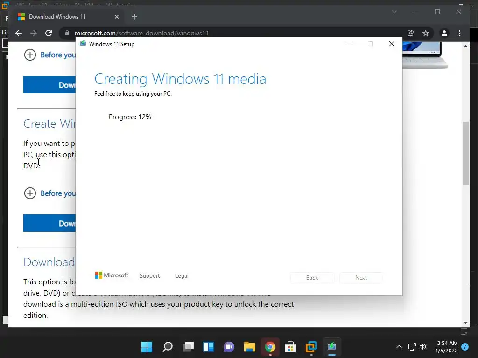The height and width of the screenshot is (358, 478).
Task: Open the Windows Start menu
Action: click(x=147, y=347)
